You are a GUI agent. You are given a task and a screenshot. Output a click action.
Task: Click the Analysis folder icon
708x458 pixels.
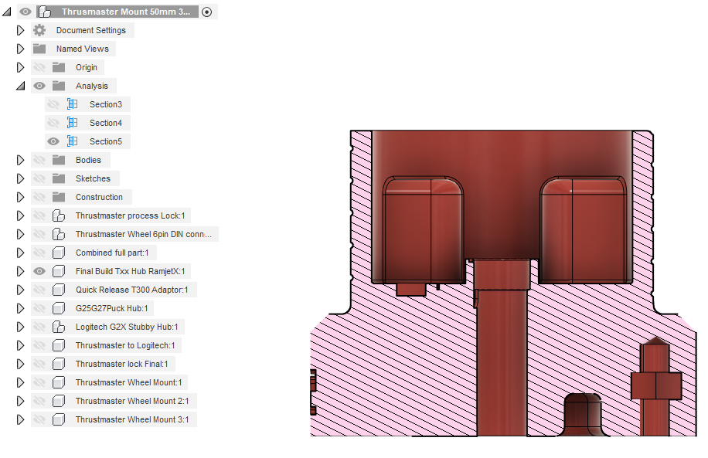point(59,86)
